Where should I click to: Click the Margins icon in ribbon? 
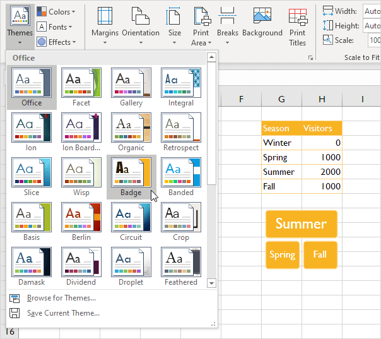[105, 16]
